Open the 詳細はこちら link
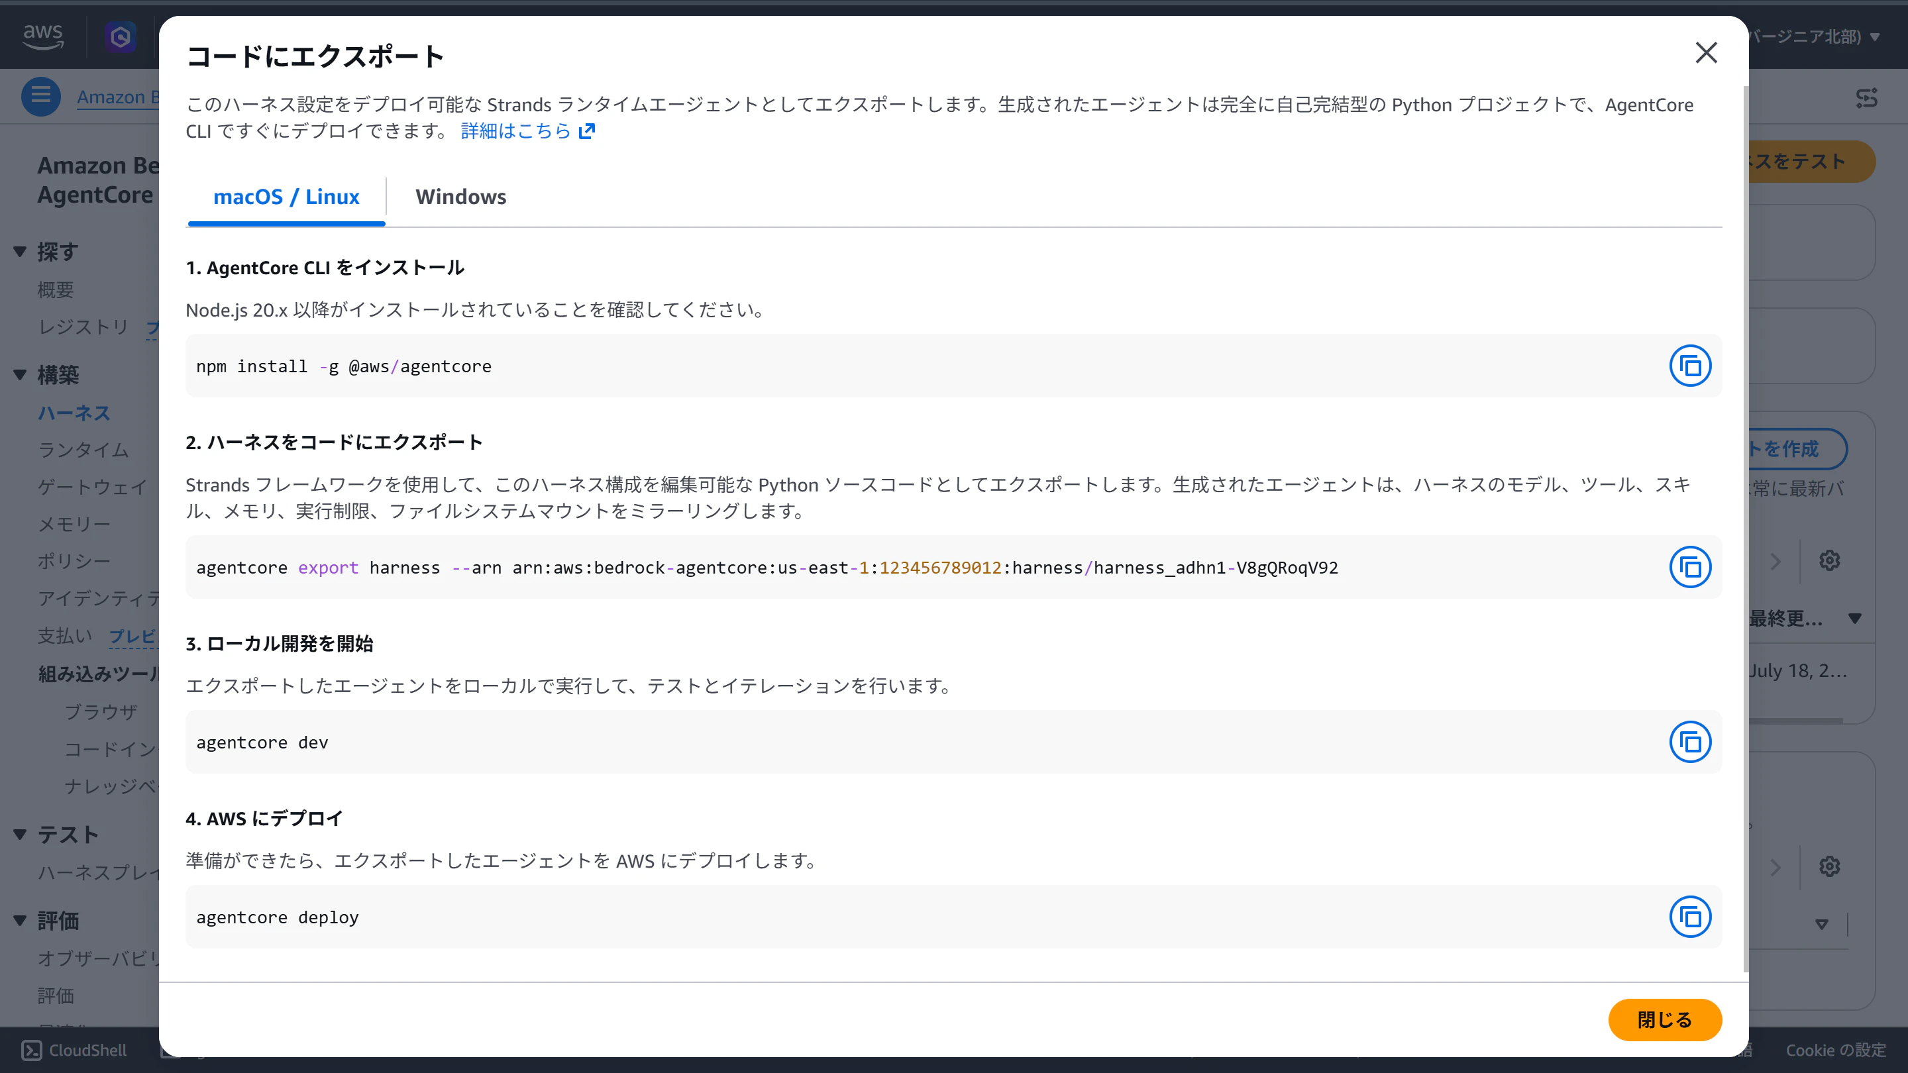 pyautogui.click(x=515, y=131)
